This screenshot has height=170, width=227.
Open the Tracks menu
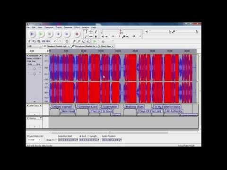(59, 27)
